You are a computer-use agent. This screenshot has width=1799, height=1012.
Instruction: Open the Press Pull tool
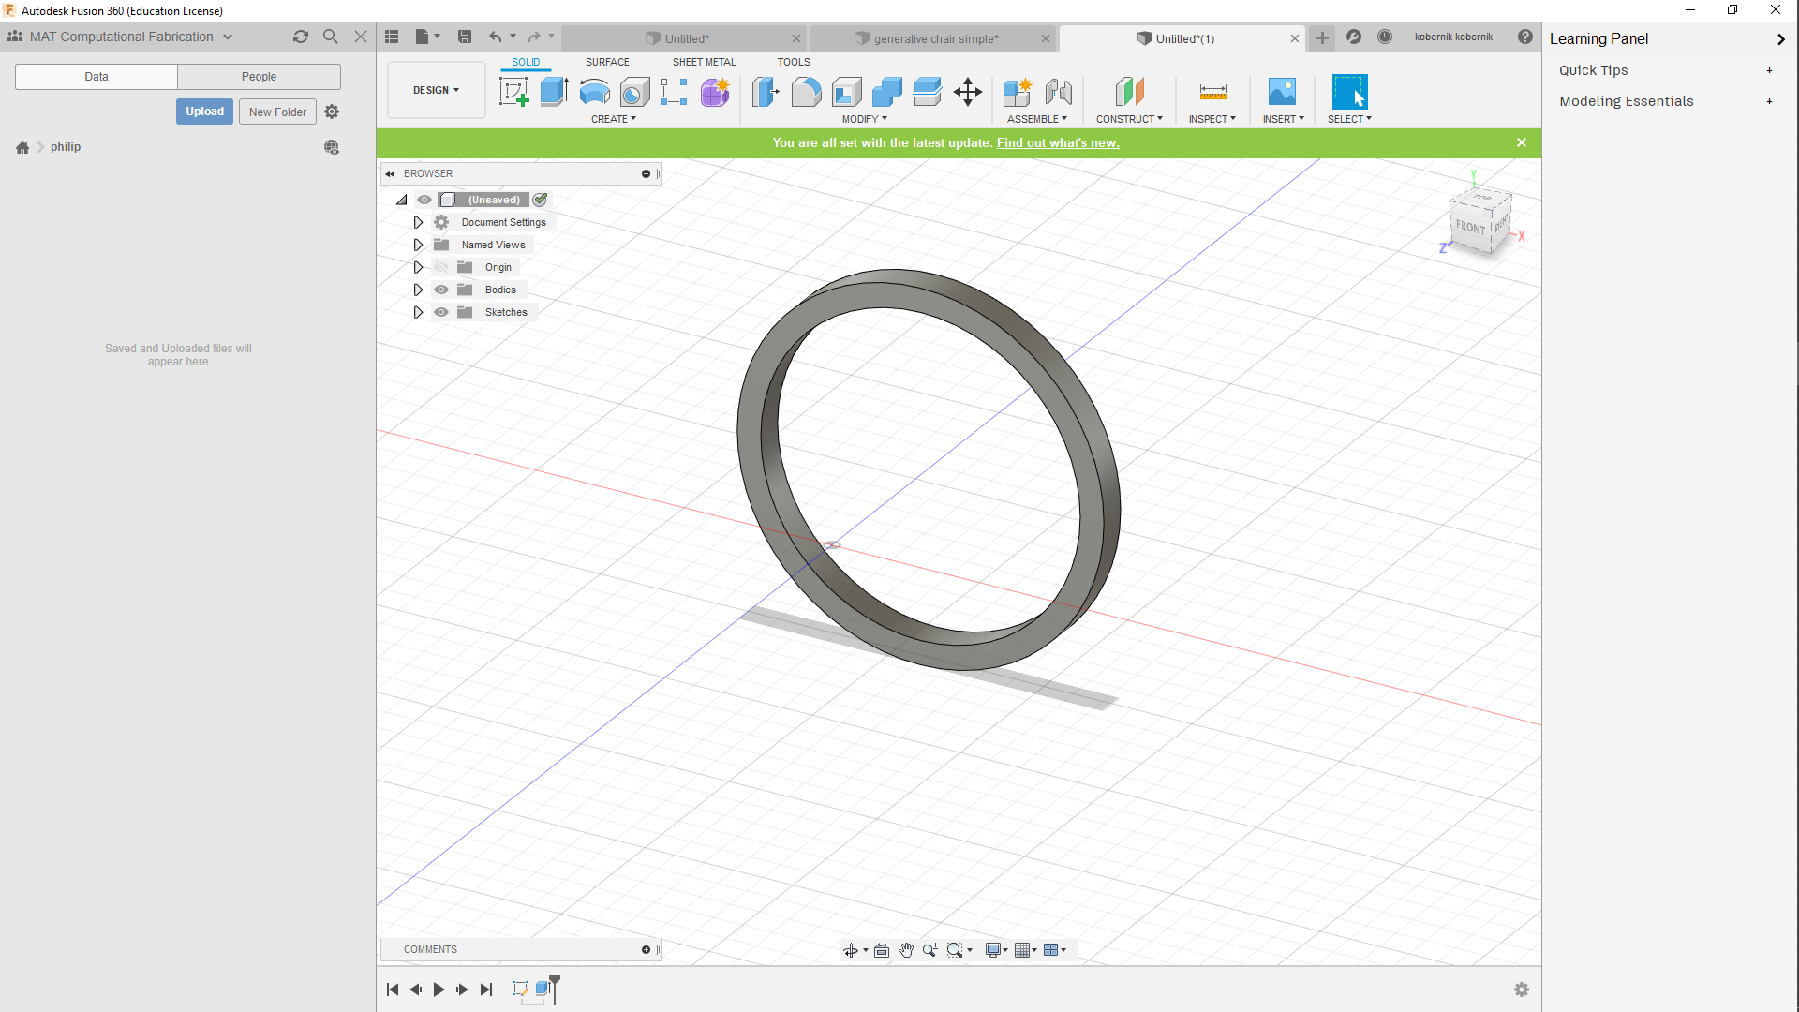pos(766,92)
